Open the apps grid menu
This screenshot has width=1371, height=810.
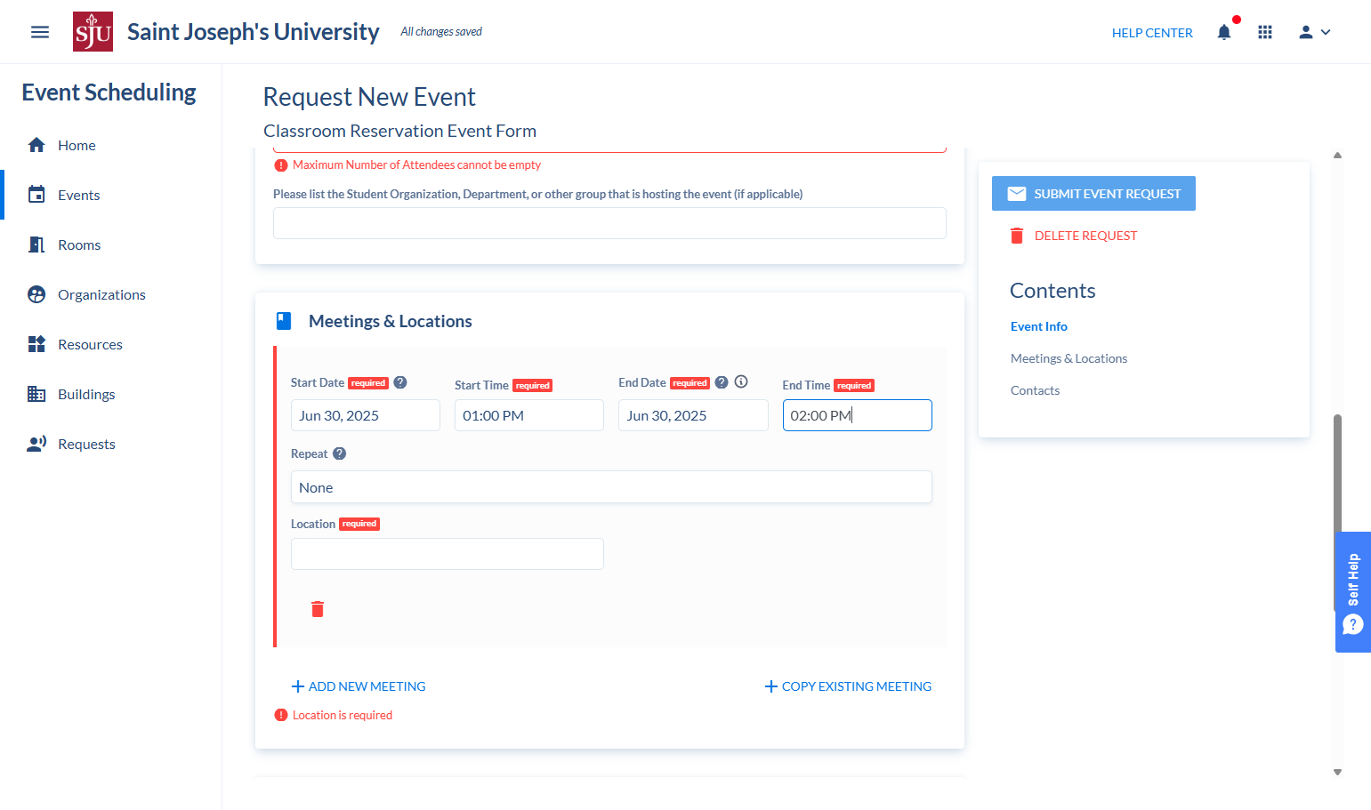(1265, 32)
